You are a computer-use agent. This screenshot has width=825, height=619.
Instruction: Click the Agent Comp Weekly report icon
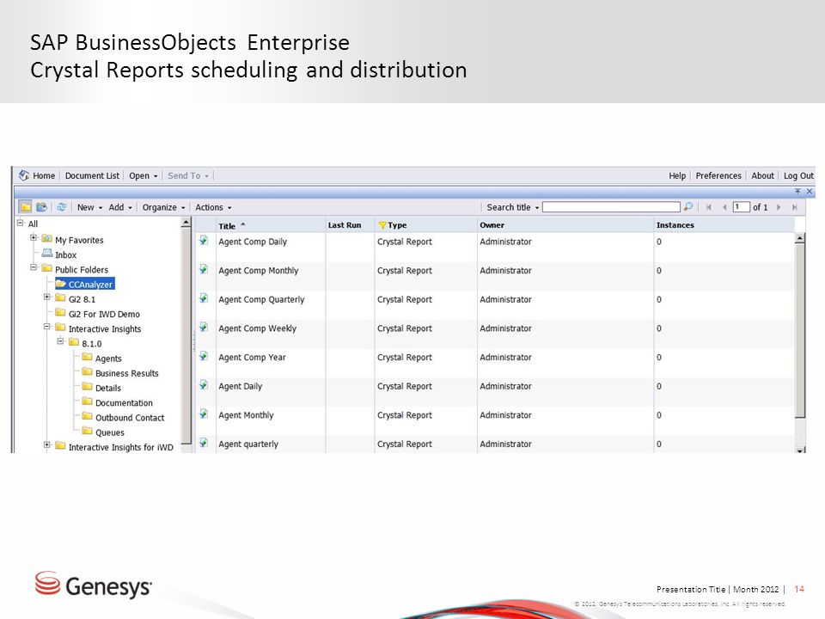tap(204, 328)
